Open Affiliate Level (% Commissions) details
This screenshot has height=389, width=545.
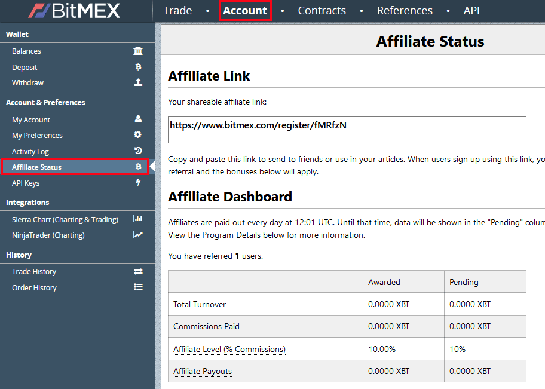pos(229,348)
